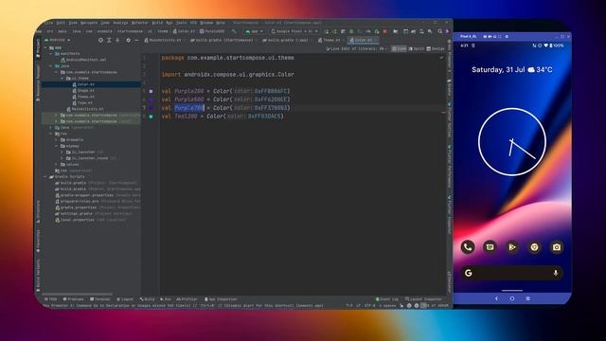The height and width of the screenshot is (341, 606).
Task: Open Phone app on the emulator
Action: pos(468,246)
